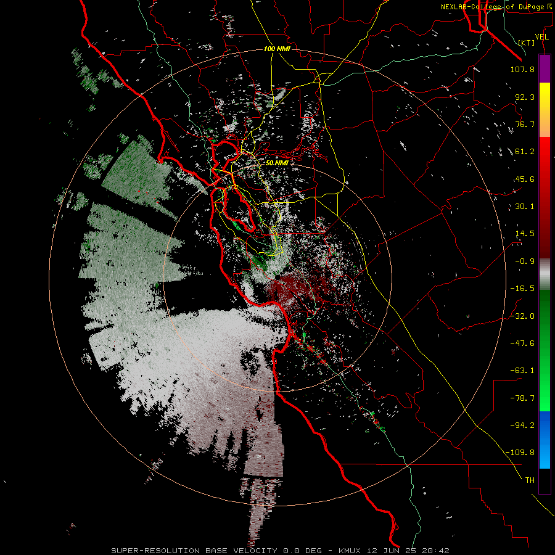The height and width of the screenshot is (555, 555).
Task: Select the -78.7 legend value
Action: (x=522, y=398)
